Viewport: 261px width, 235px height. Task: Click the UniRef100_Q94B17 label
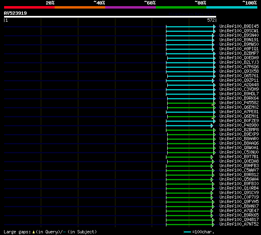pos(239,220)
